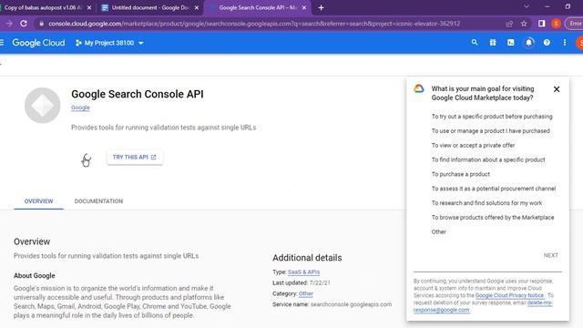Reload the page with browser refresh button

click(x=24, y=24)
